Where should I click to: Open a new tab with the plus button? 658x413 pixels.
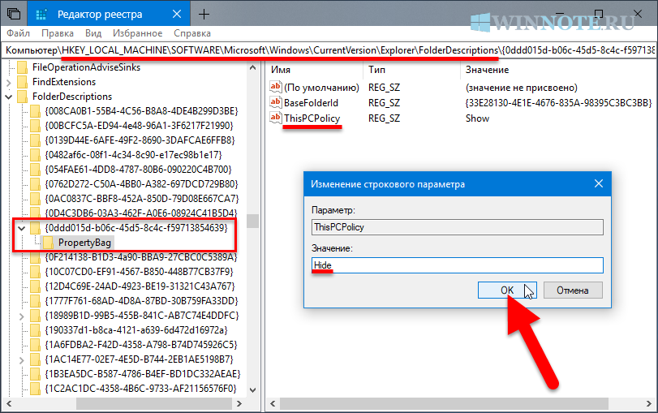[x=204, y=14]
